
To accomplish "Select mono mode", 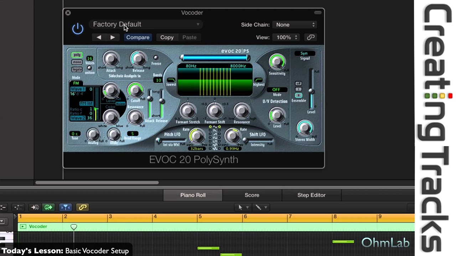I will pos(77,62).
